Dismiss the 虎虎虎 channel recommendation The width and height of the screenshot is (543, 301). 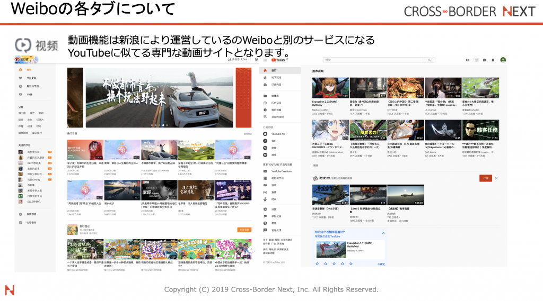(496, 178)
